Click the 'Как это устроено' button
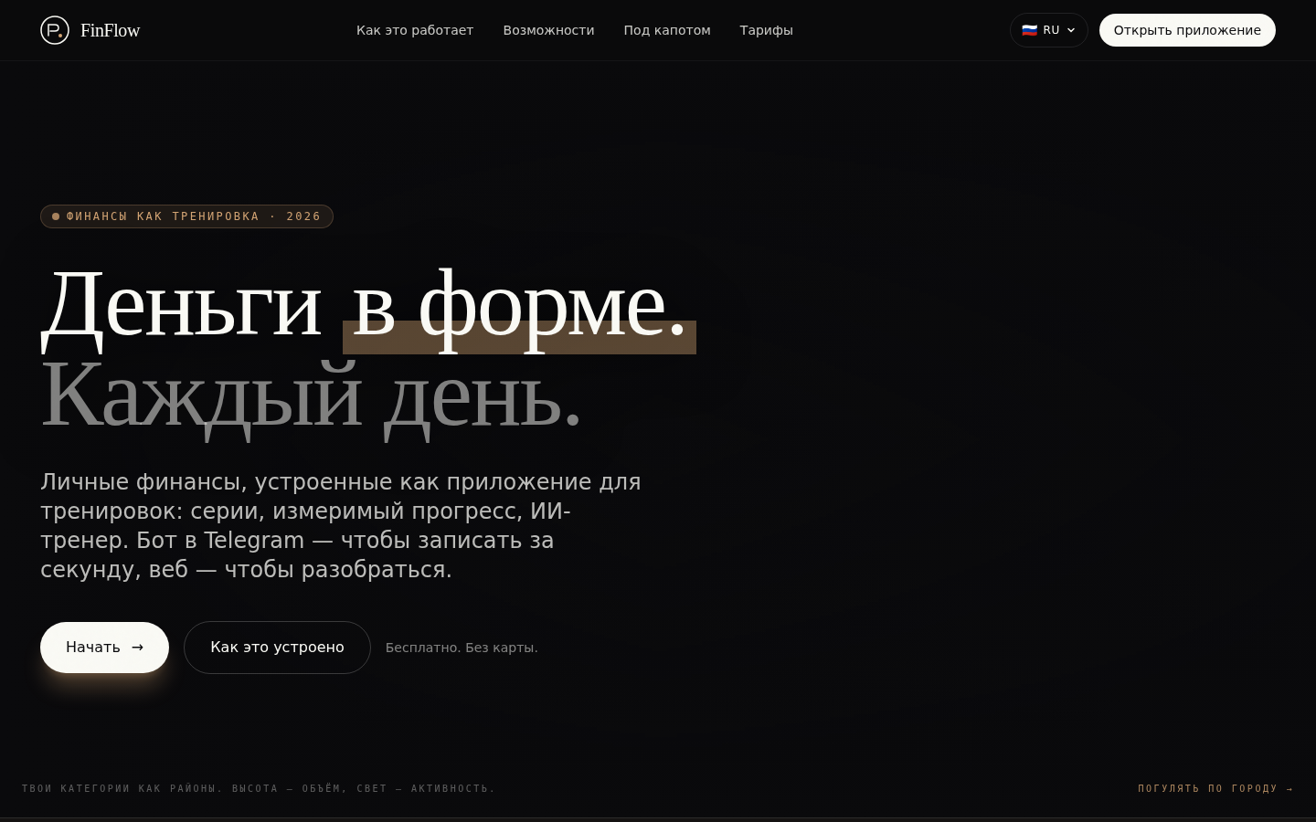The width and height of the screenshot is (1316, 822). tap(277, 648)
